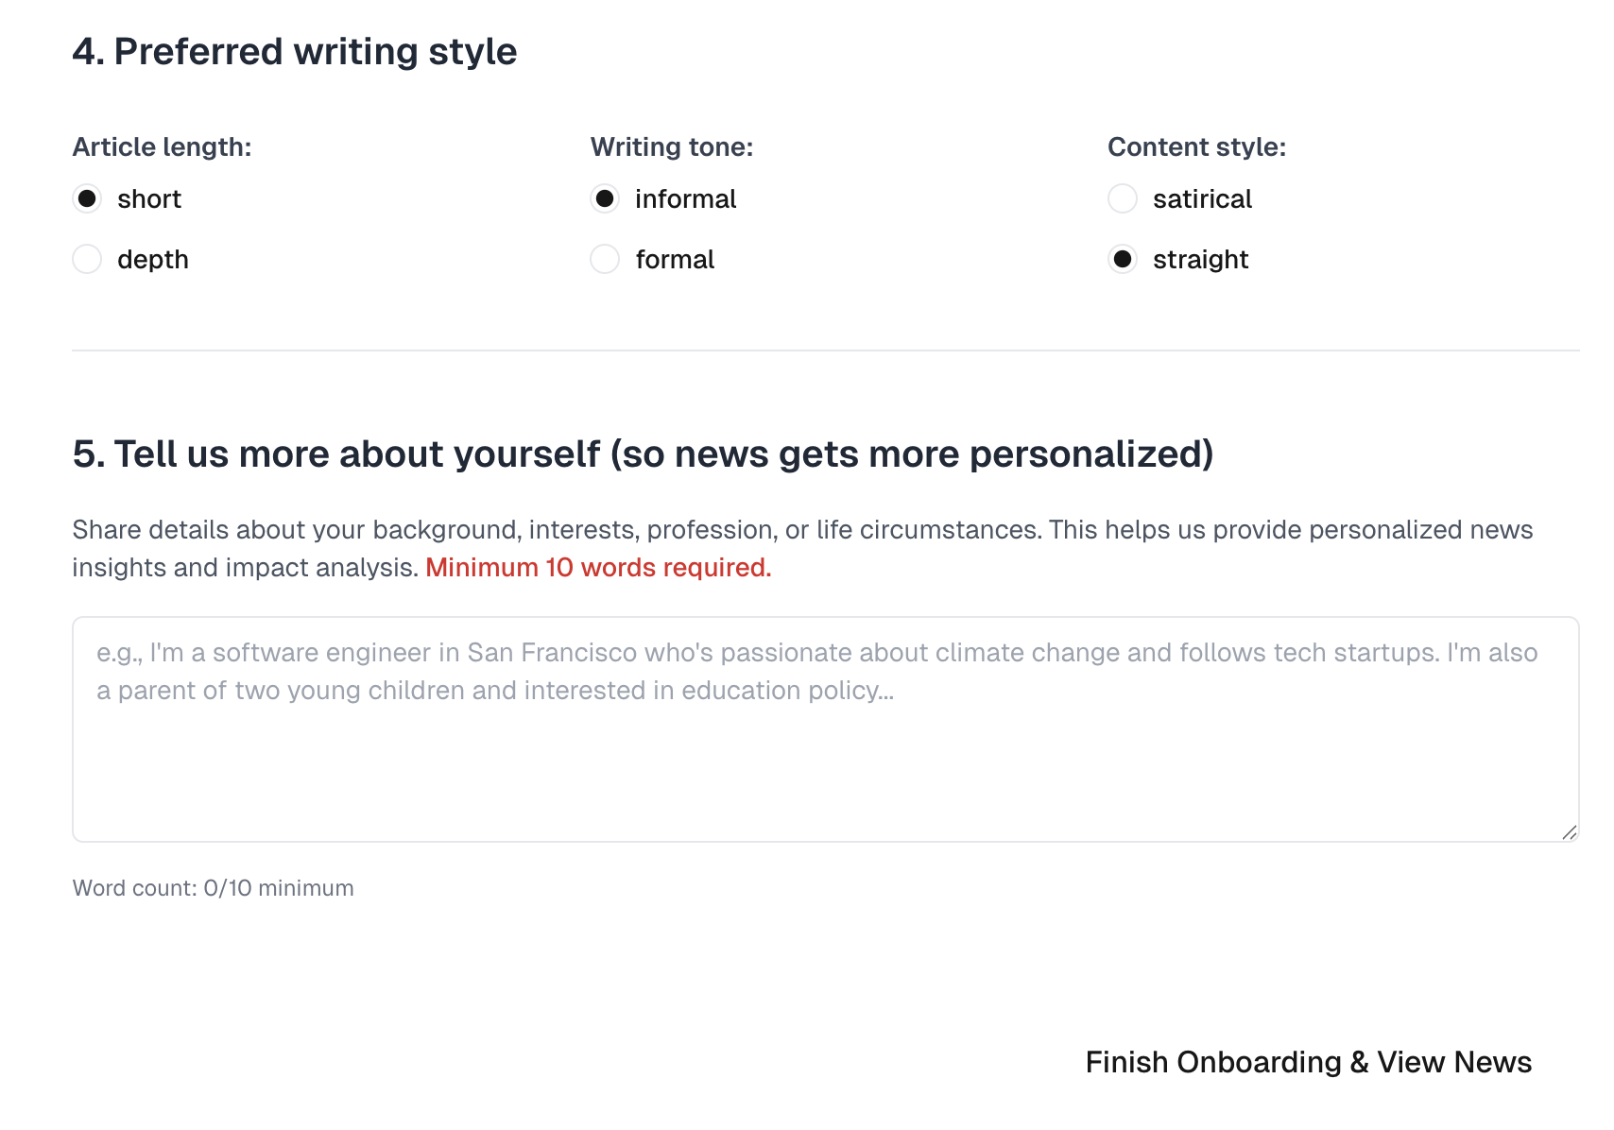
Task: Click the 'Share details about your background' description
Action: coord(801,530)
